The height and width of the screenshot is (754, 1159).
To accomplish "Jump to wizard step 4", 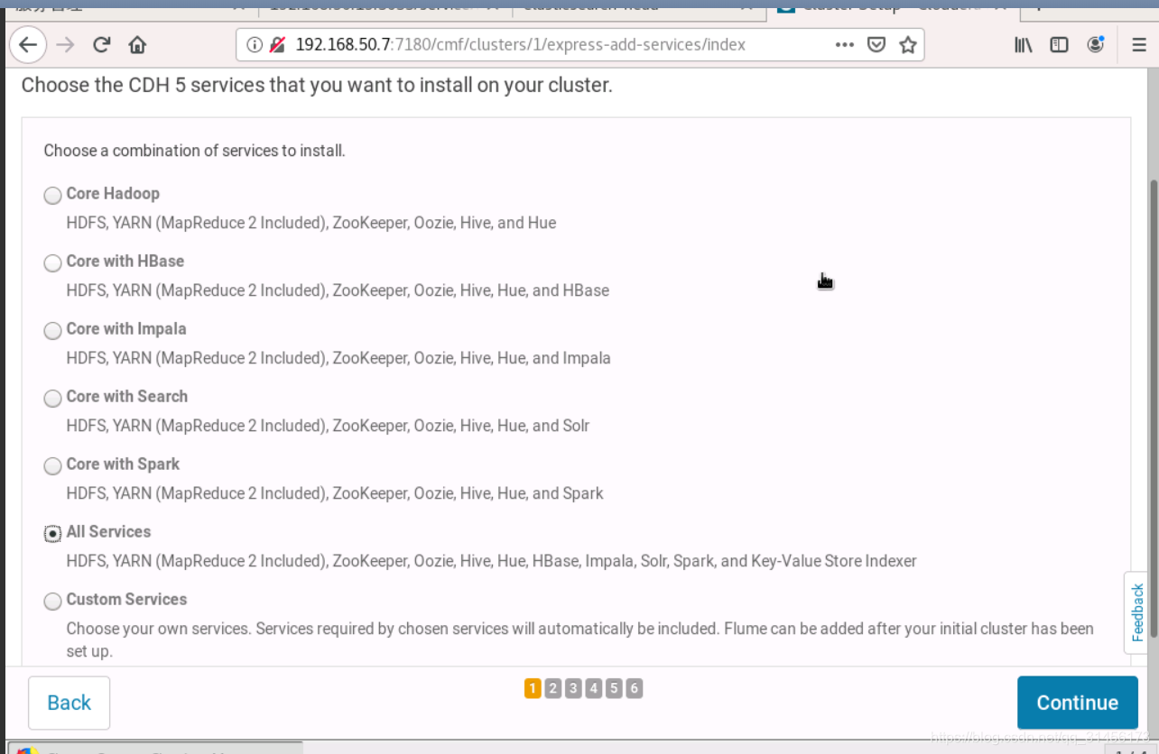I will 593,689.
